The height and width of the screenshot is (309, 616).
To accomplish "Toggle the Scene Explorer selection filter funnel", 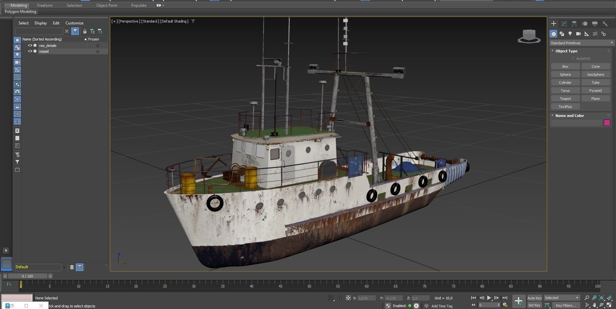I will point(75,31).
